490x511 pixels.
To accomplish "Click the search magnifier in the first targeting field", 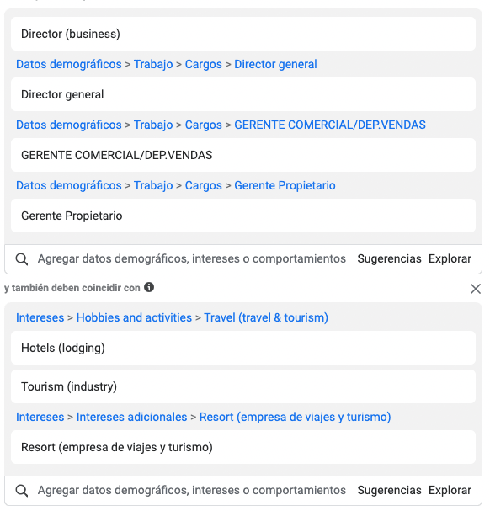I will point(22,259).
